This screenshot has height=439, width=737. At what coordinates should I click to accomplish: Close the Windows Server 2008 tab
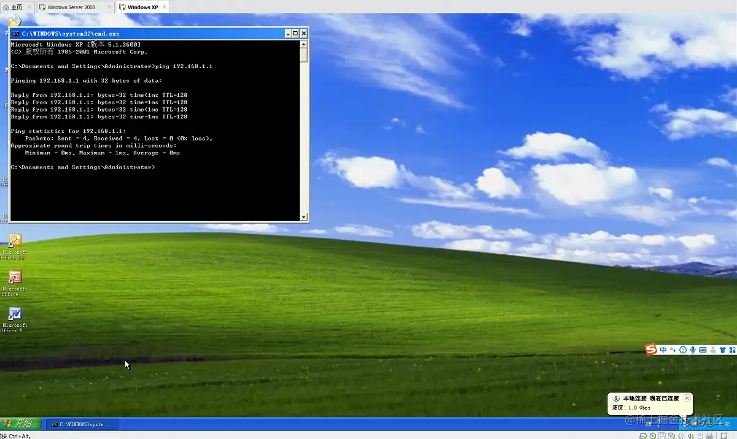pyautogui.click(x=109, y=7)
